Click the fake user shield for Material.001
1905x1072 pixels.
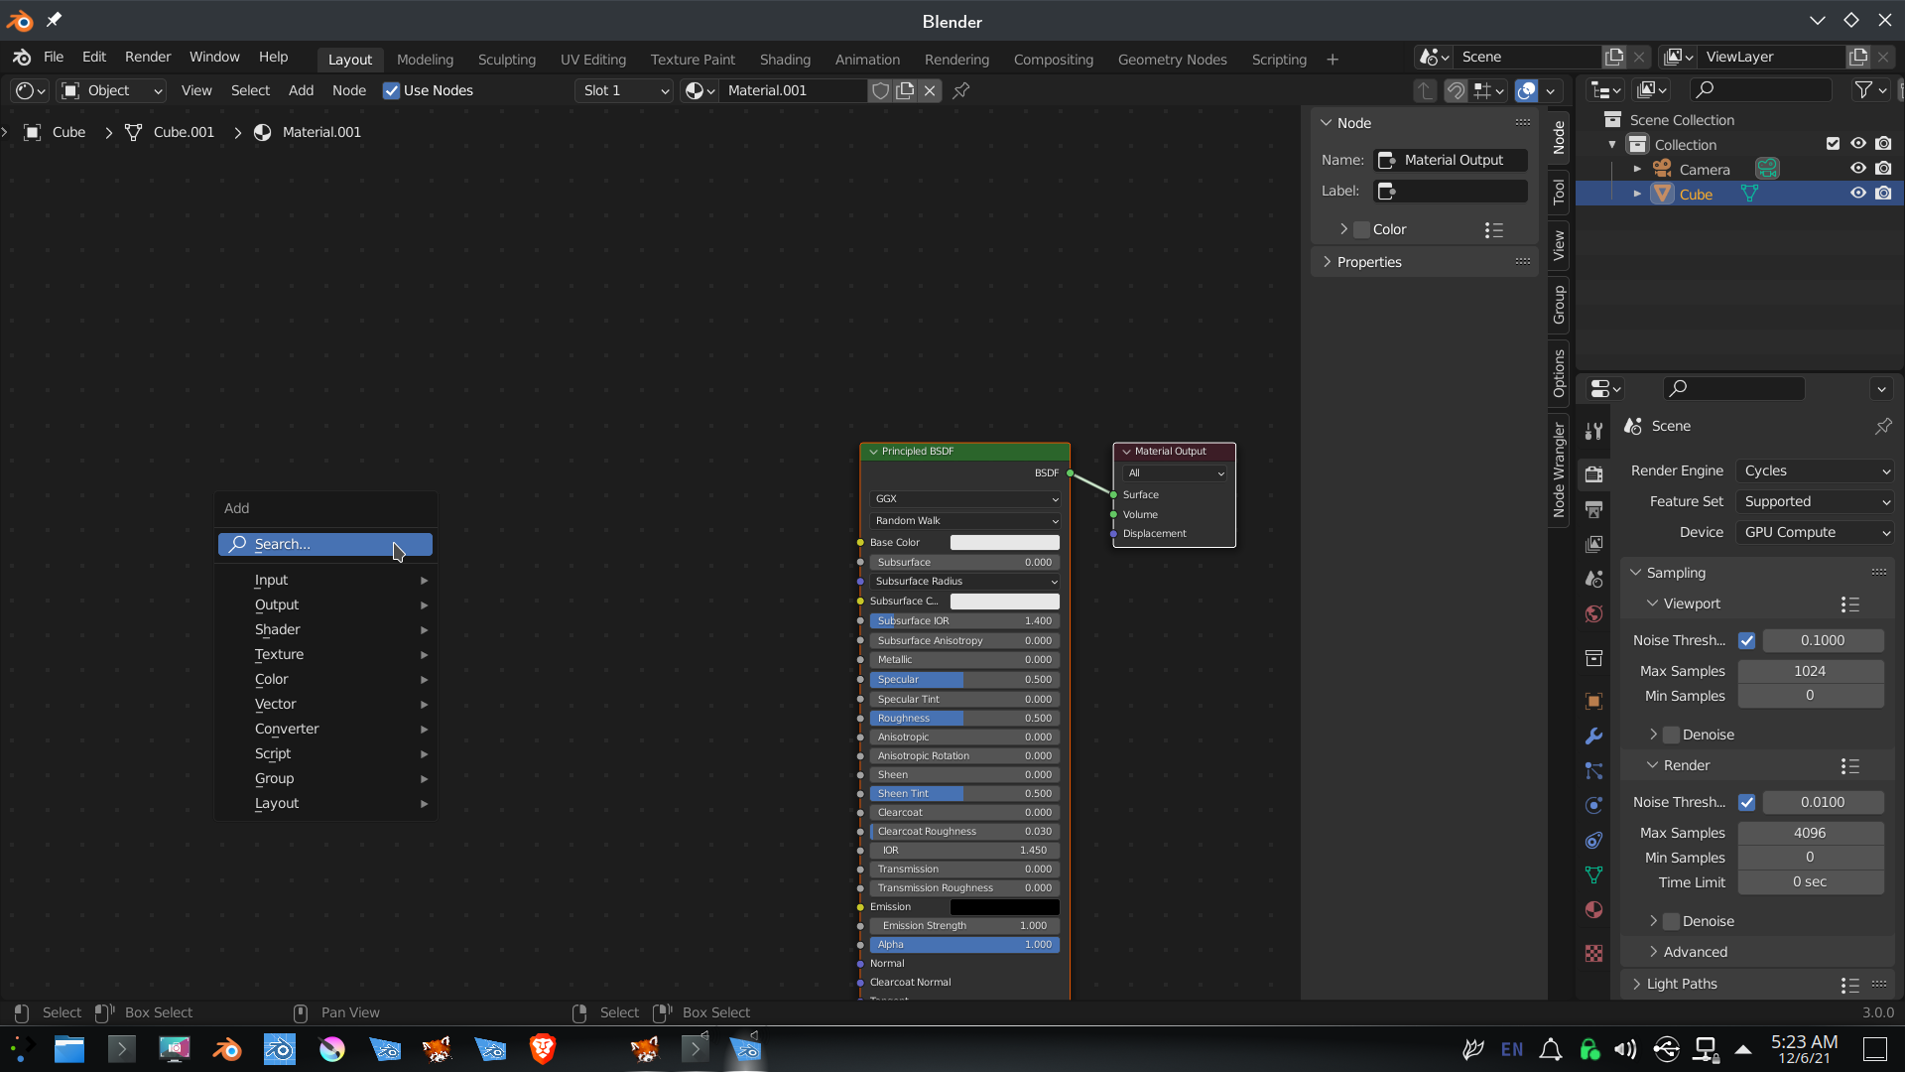coord(880,90)
